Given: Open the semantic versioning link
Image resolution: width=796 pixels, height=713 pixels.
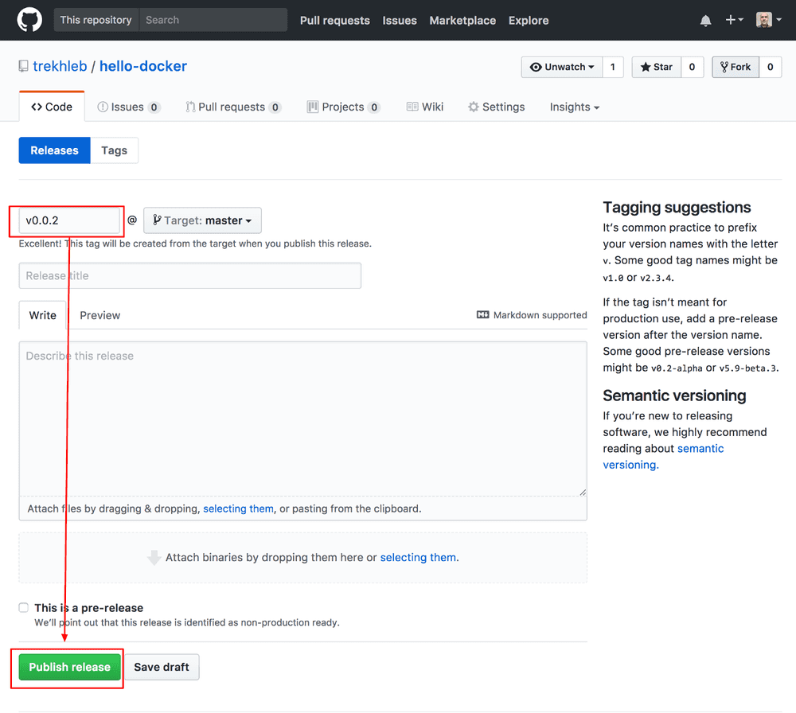Looking at the screenshot, I should click(663, 457).
